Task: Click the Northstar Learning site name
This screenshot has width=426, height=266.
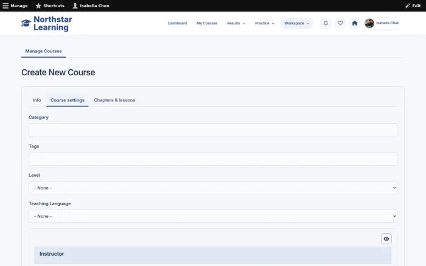Action: tap(53, 23)
